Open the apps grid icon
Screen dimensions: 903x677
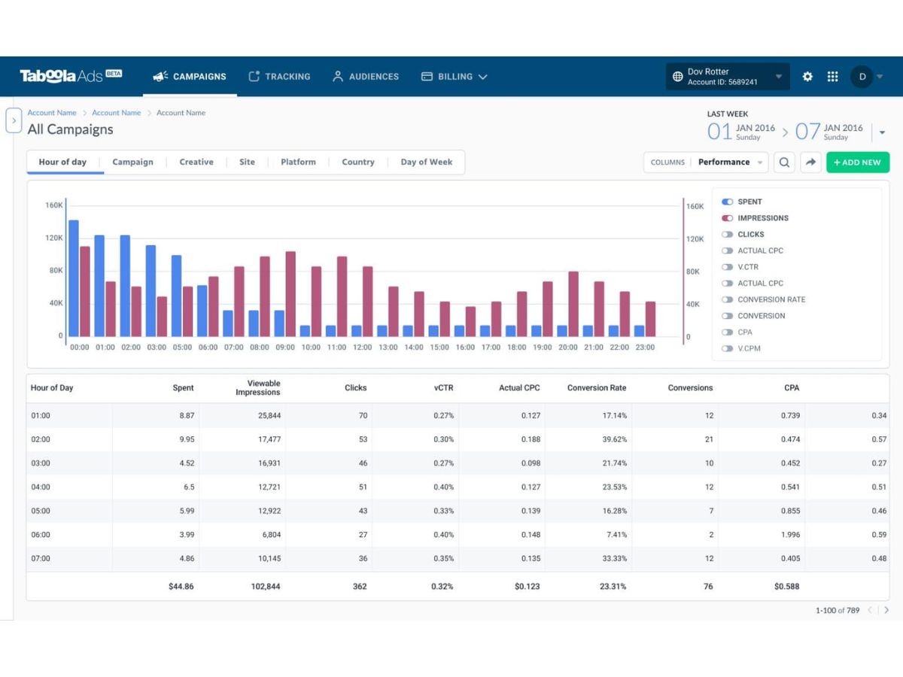coord(832,77)
